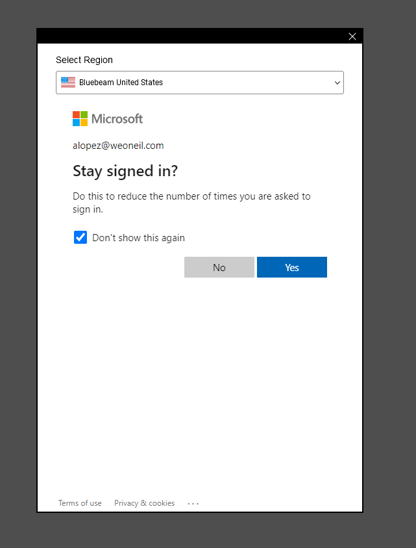Click the Microsoft logo
The width and height of the screenshot is (416, 548).
coord(108,119)
